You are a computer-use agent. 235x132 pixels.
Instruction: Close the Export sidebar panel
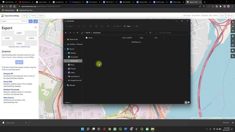coord(36,27)
